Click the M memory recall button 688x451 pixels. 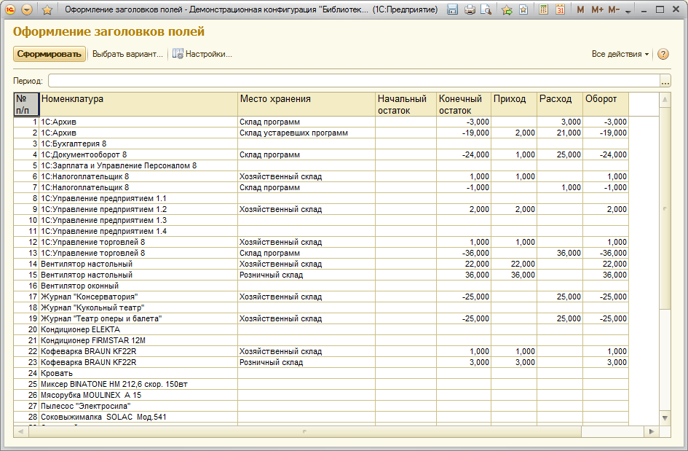click(580, 9)
